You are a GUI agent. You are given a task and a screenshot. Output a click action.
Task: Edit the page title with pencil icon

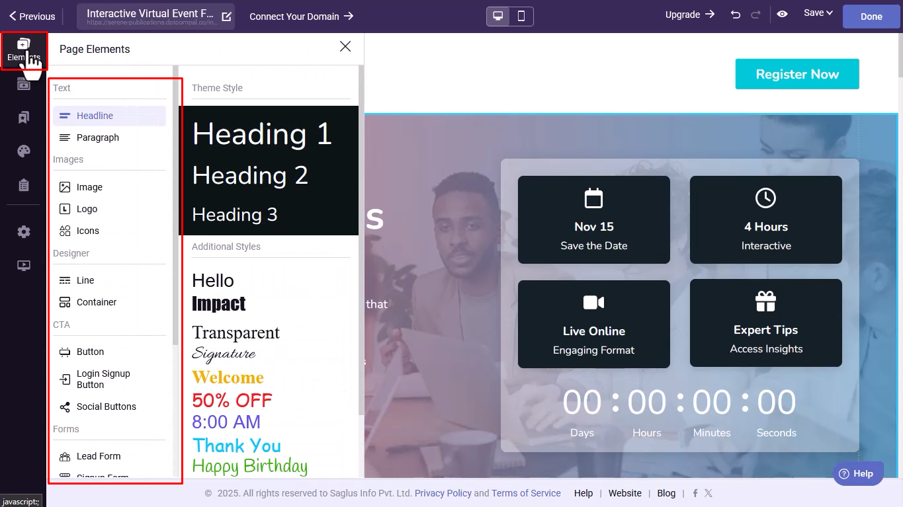pos(226,17)
